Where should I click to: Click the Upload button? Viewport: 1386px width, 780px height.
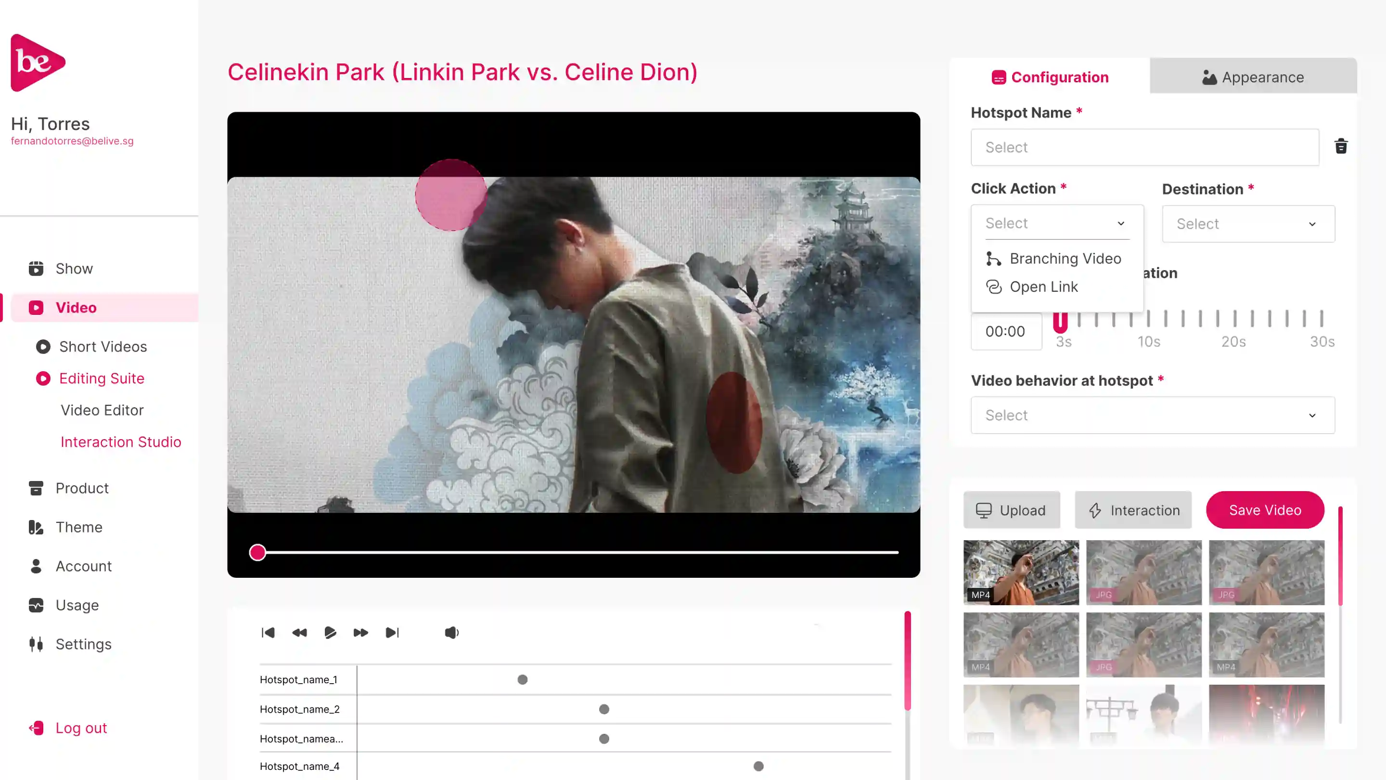pyautogui.click(x=1012, y=510)
